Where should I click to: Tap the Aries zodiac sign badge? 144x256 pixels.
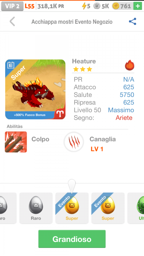60,114
